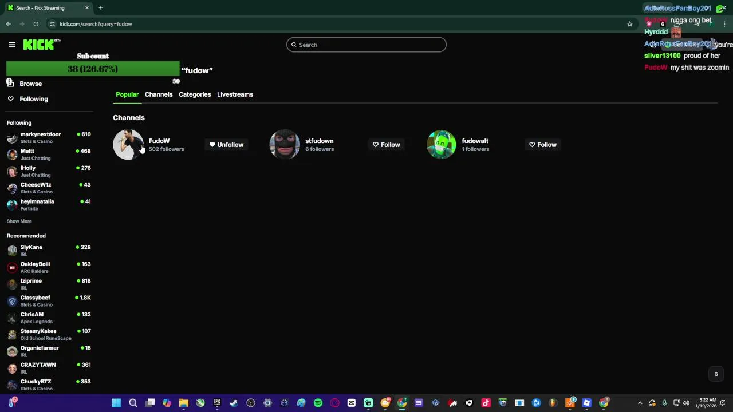Bookmark this page with the star icon

click(630, 24)
